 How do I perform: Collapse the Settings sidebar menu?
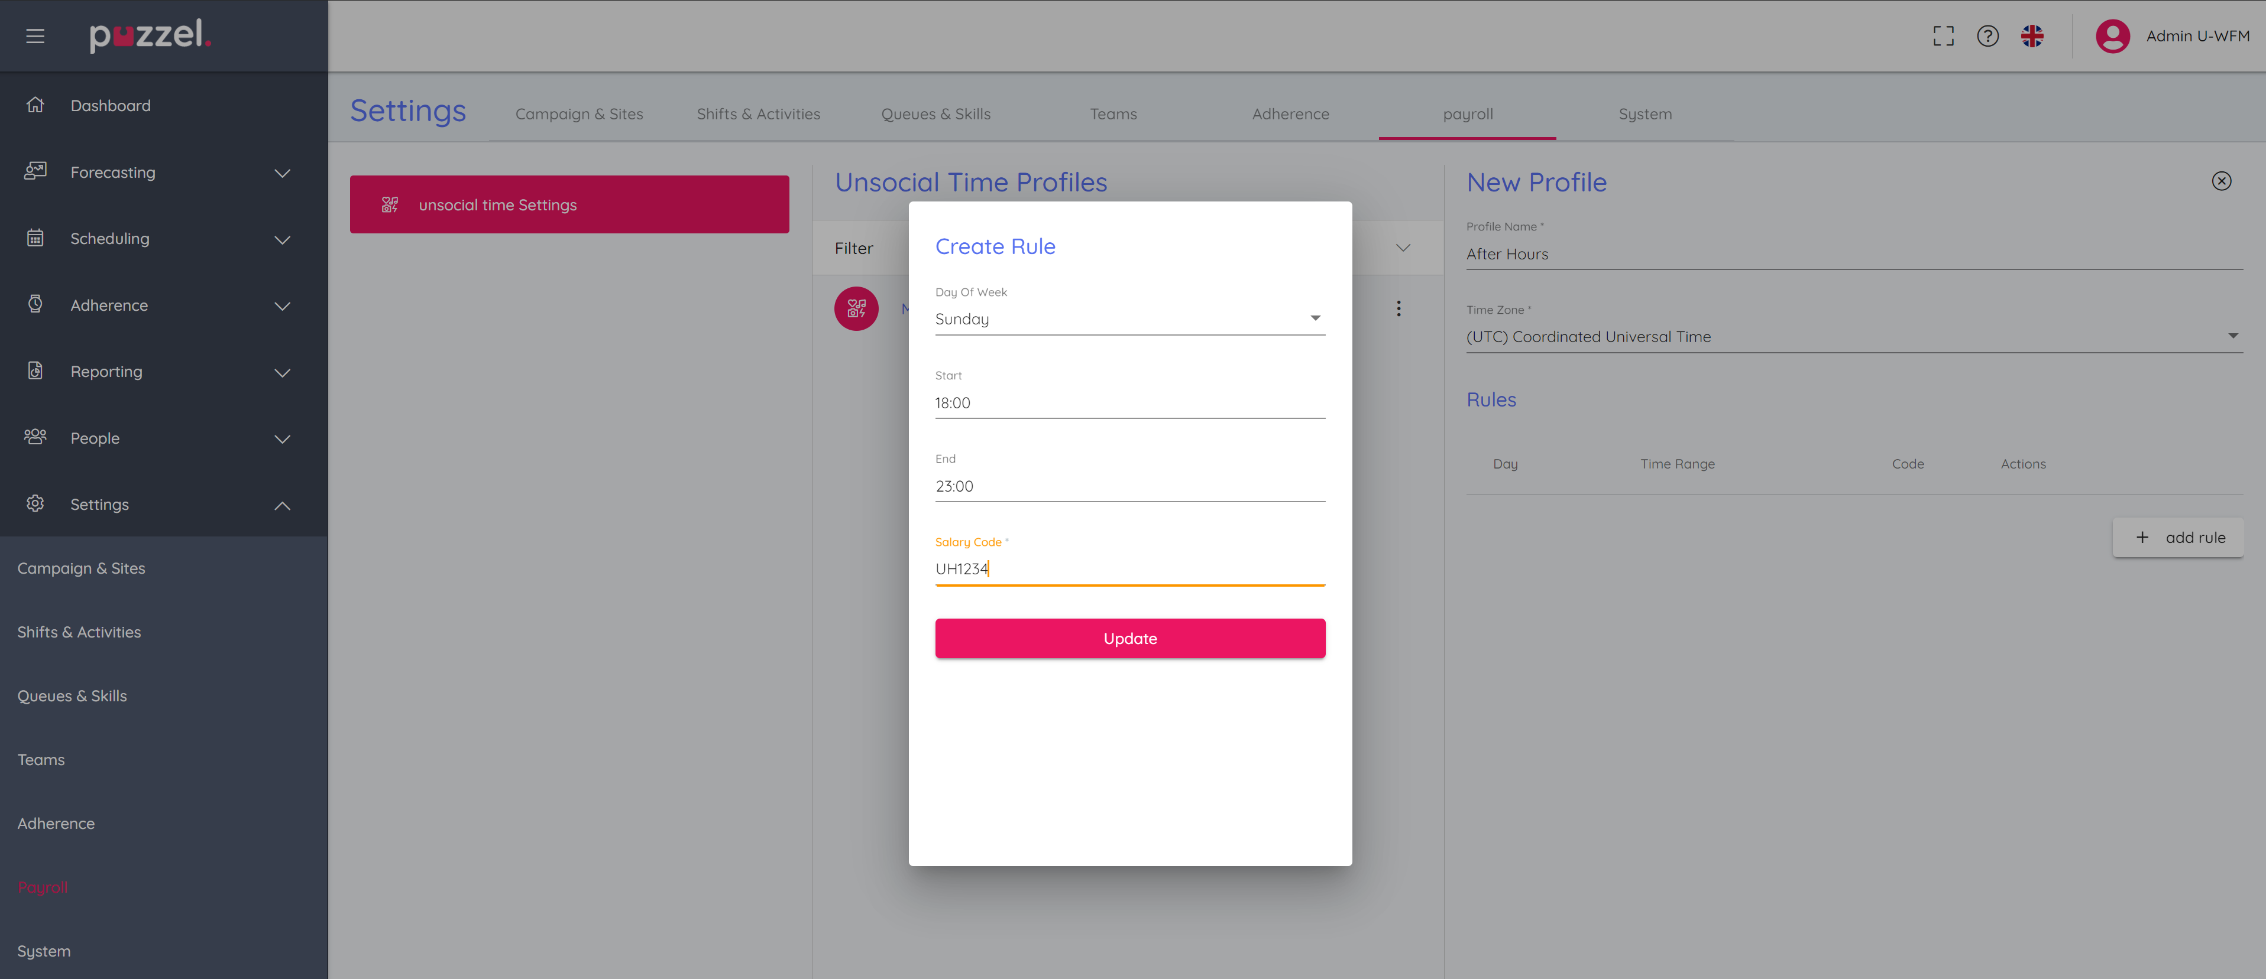pos(283,505)
